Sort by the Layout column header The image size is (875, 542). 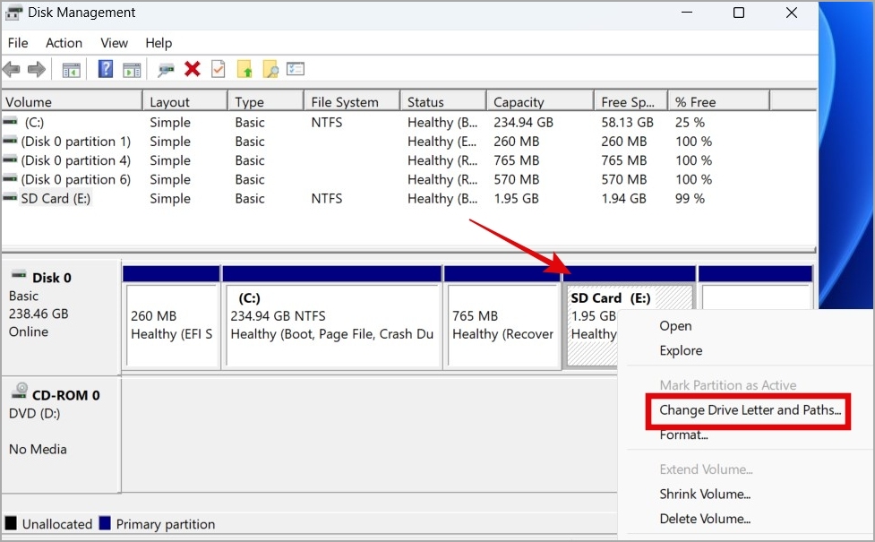coord(185,101)
